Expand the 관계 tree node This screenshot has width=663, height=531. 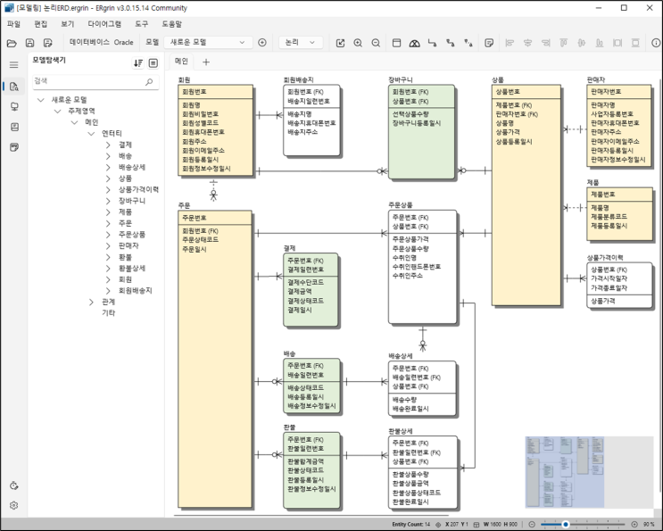tap(91, 302)
